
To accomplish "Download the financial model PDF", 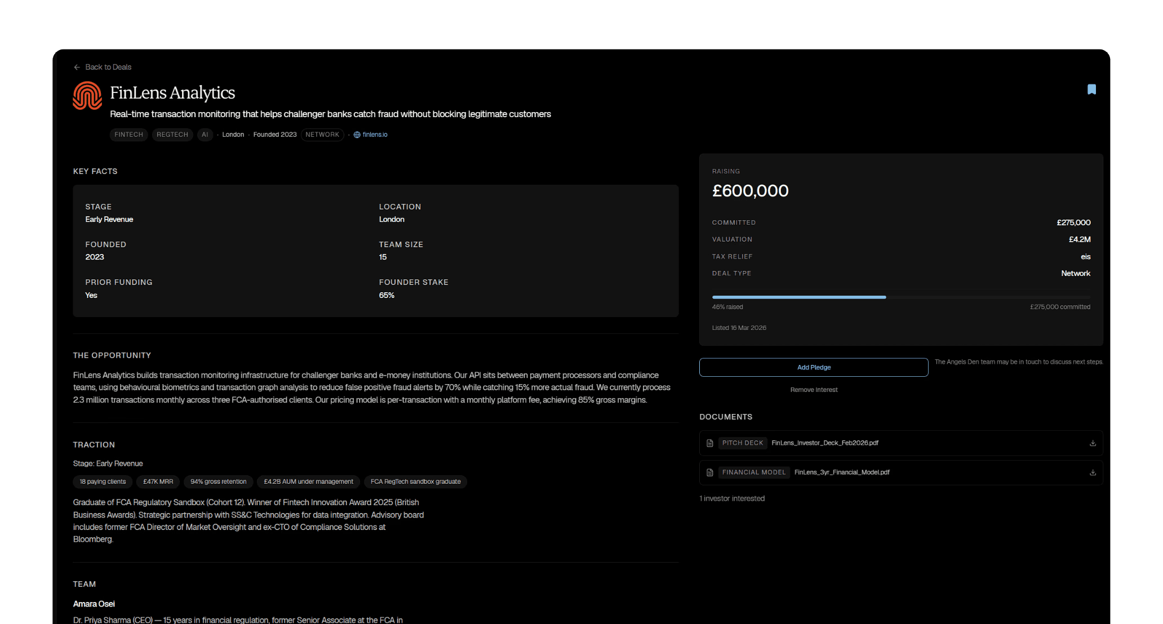I will pos(1093,473).
